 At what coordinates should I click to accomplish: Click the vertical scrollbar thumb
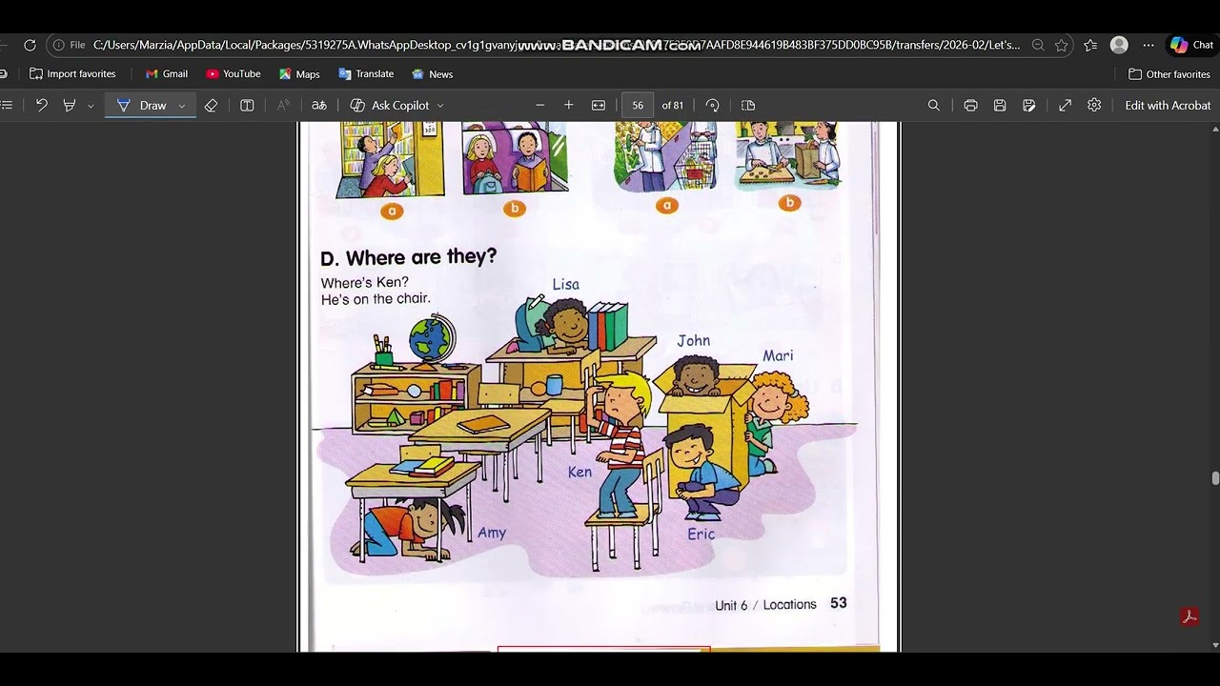pos(1214,478)
